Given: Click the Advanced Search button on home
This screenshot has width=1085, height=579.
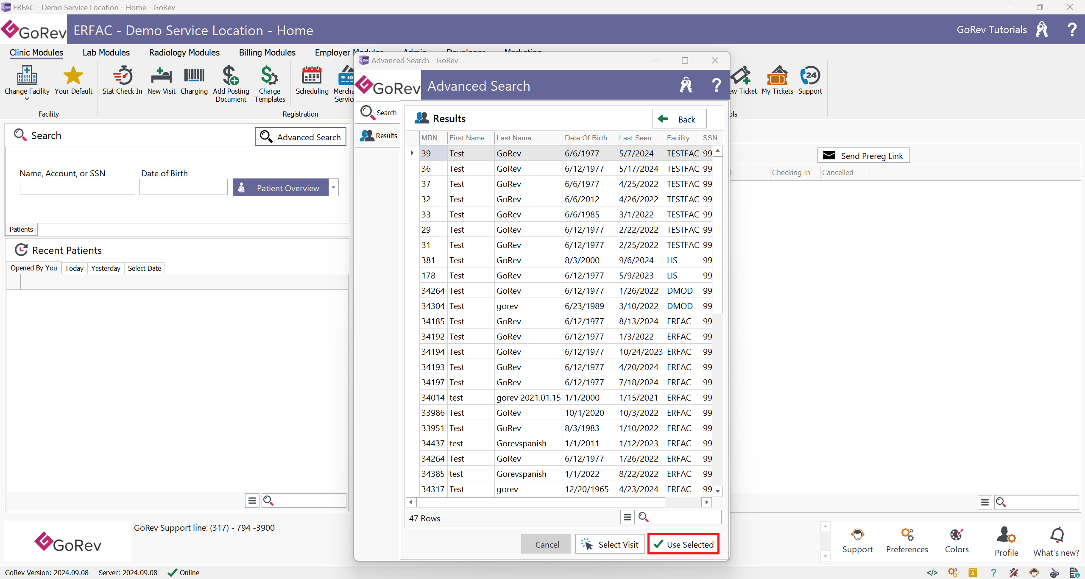Looking at the screenshot, I should click(x=301, y=137).
